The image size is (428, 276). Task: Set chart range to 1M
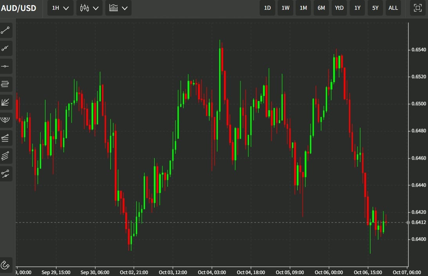point(303,8)
